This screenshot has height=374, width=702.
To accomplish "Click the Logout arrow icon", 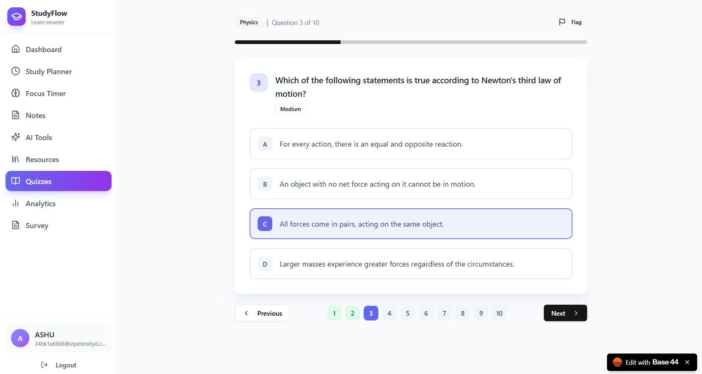I will click(44, 365).
